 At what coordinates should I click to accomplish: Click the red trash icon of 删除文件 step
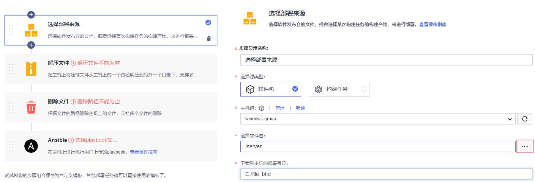(x=31, y=107)
